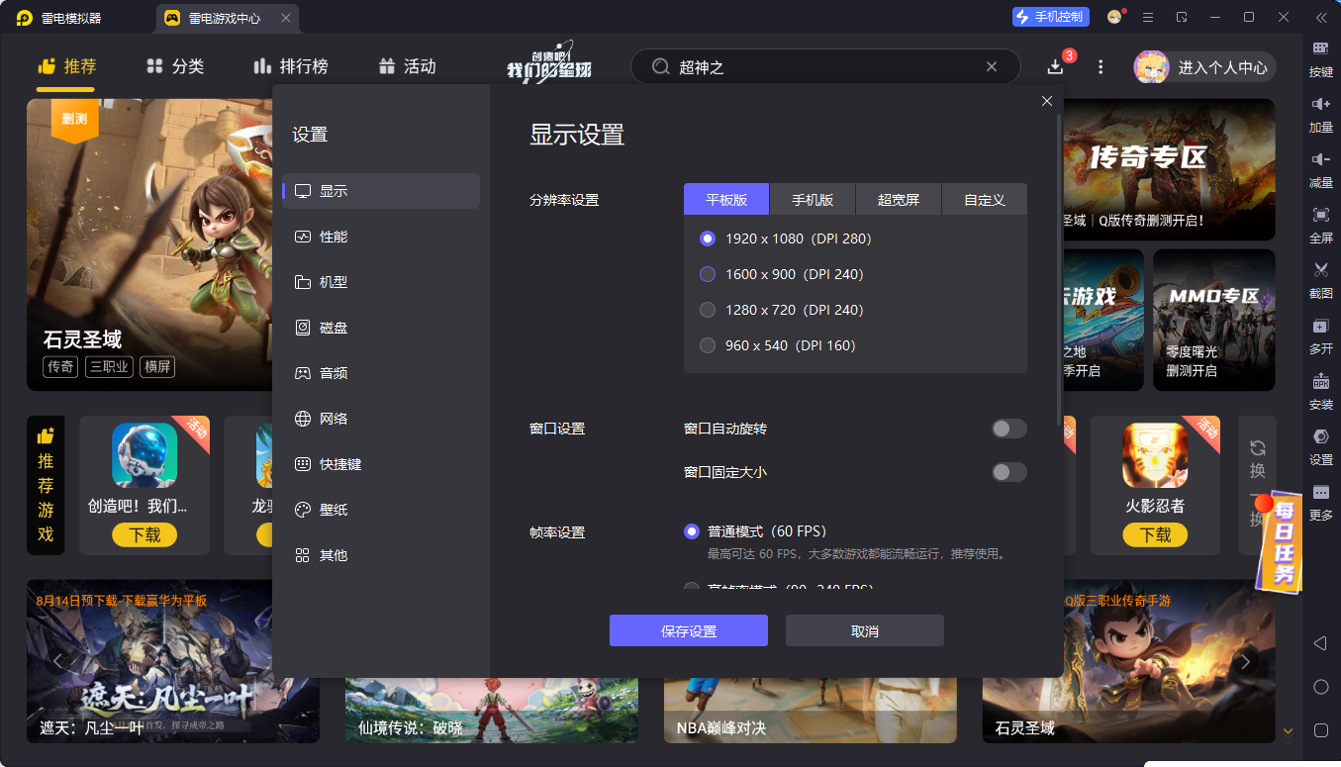Click 换一换 refresh recommended games
The width and height of the screenshot is (1341, 767).
tap(1258, 484)
